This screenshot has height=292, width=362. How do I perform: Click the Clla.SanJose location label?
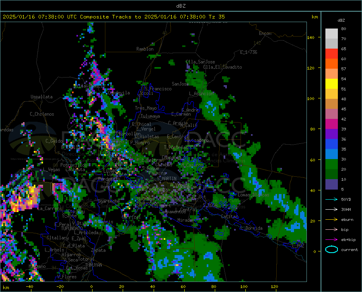pyautogui.click(x=200, y=62)
